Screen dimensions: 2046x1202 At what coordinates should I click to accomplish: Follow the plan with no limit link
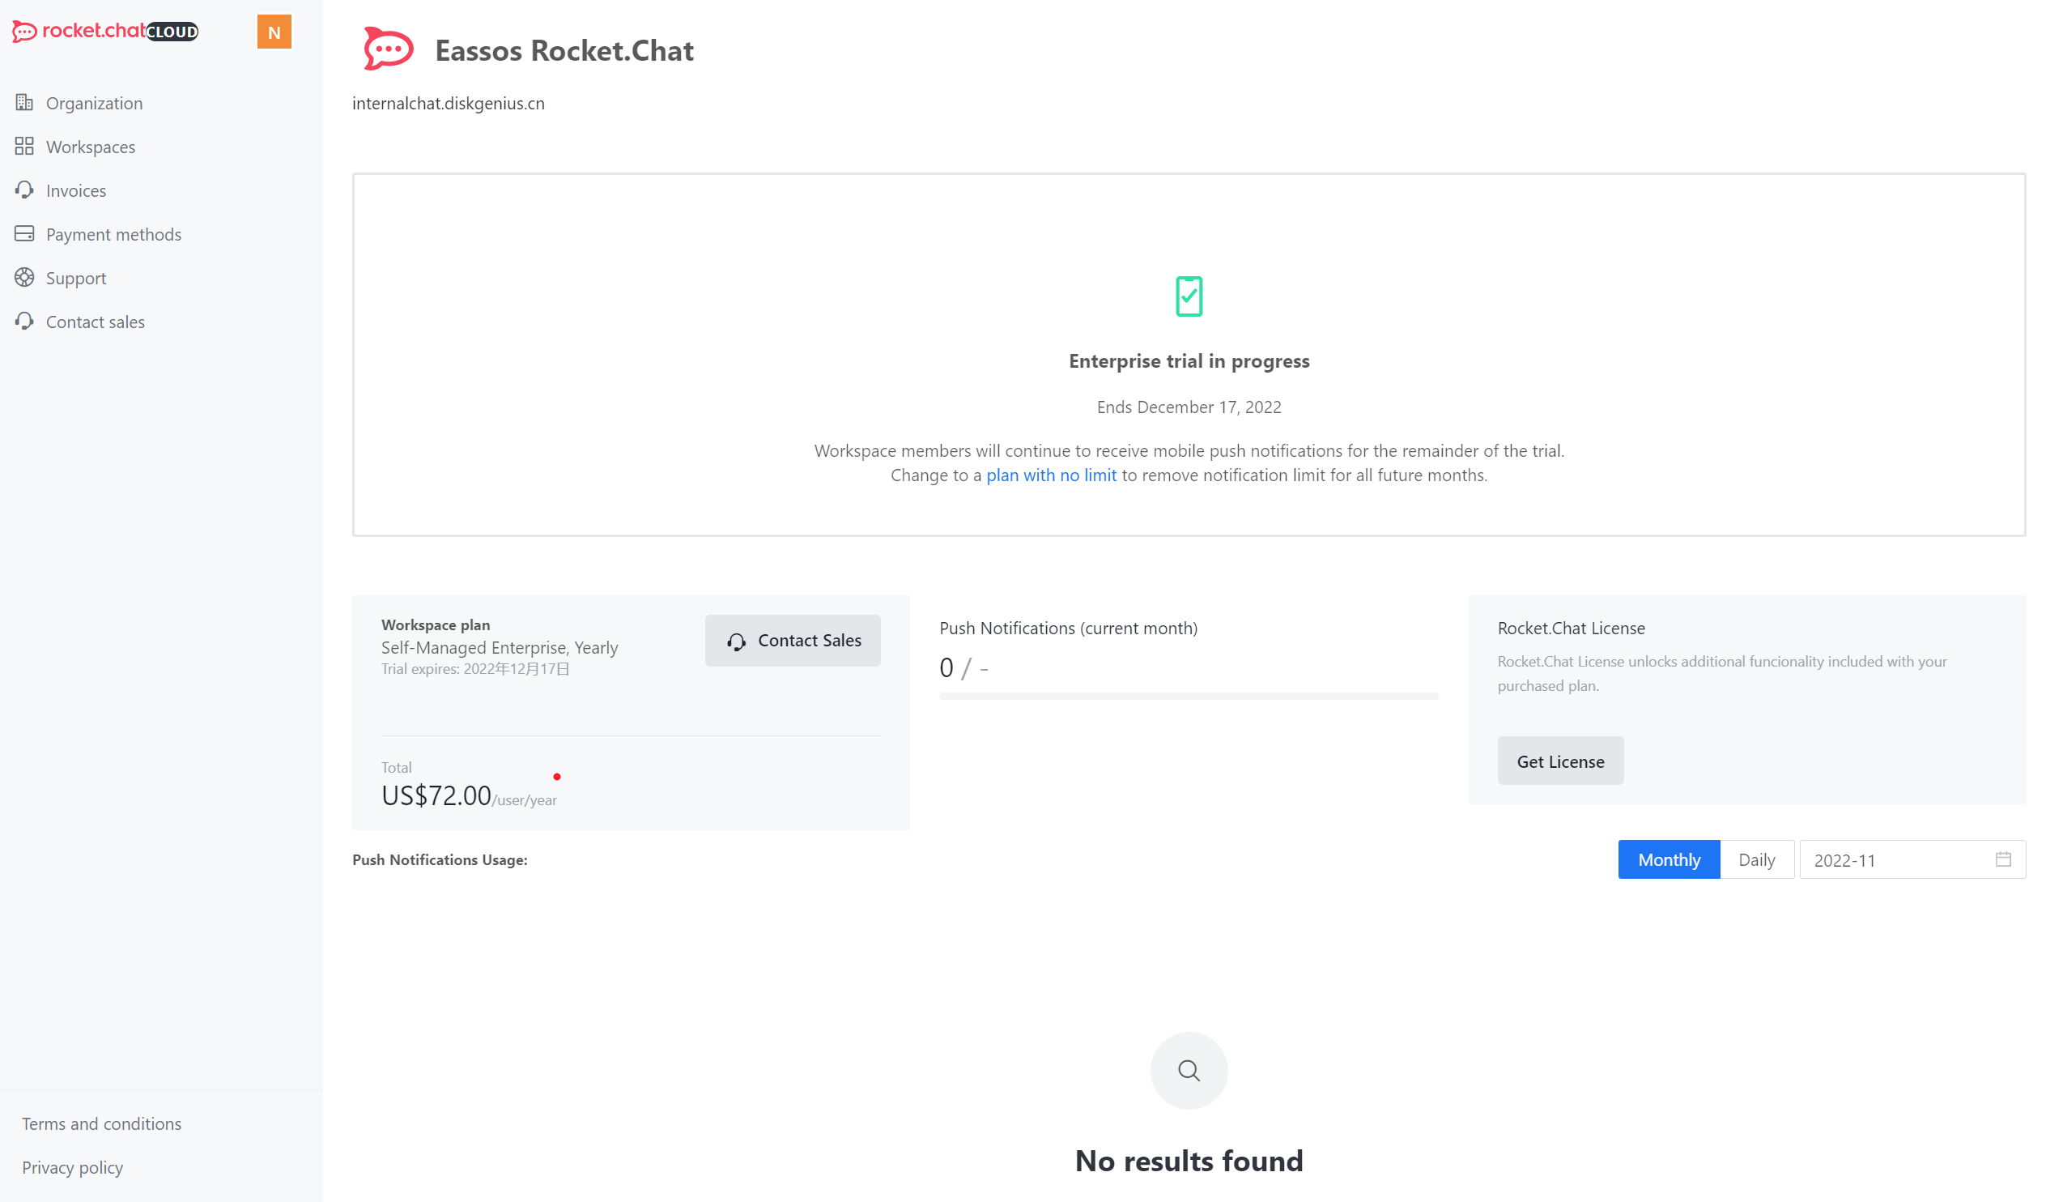(1052, 475)
